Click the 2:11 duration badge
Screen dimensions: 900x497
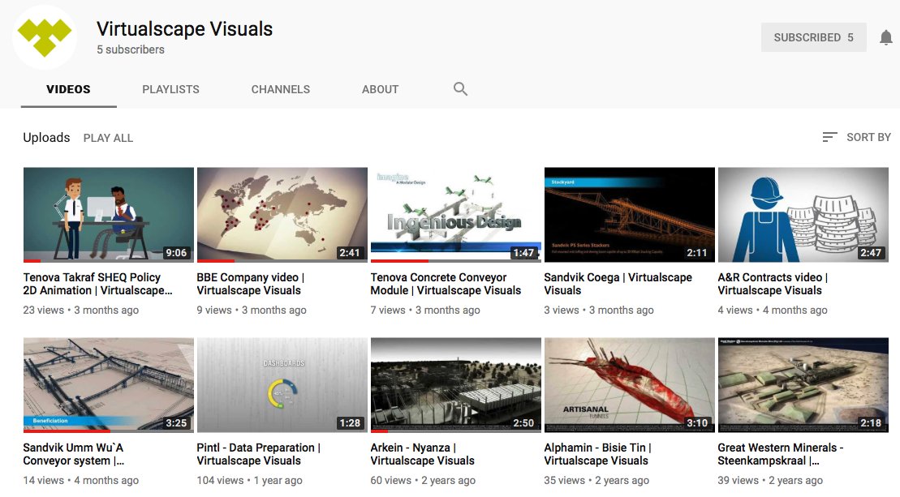697,253
